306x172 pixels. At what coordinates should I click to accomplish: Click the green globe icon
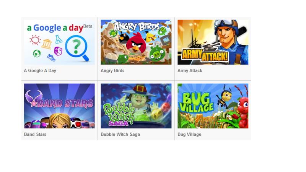37,53
